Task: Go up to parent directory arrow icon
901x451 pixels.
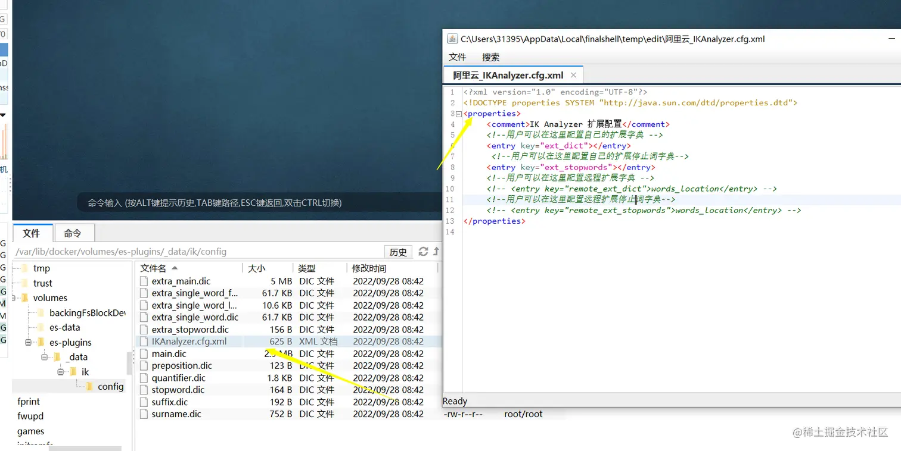Action: (x=436, y=251)
